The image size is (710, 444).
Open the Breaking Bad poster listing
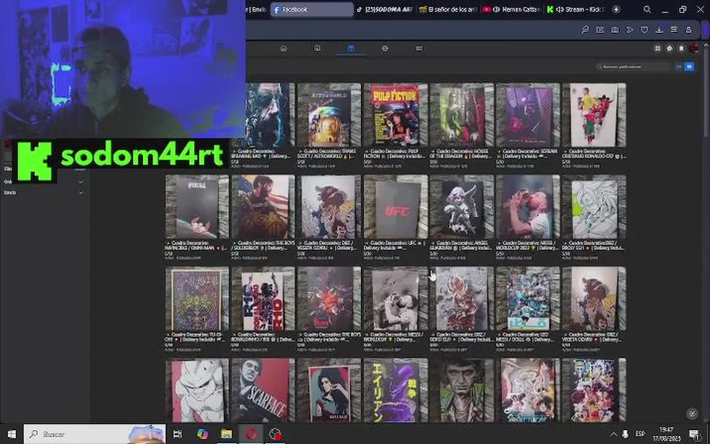pyautogui.click(x=270, y=115)
